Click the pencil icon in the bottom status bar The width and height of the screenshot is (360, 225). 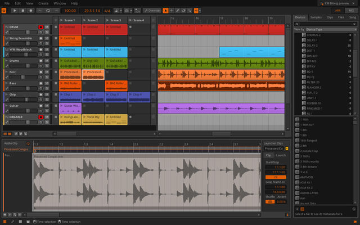12,222
